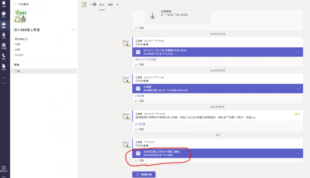Show more apps ellipsis in left rail
This screenshot has width=310, height=178.
click(4, 77)
